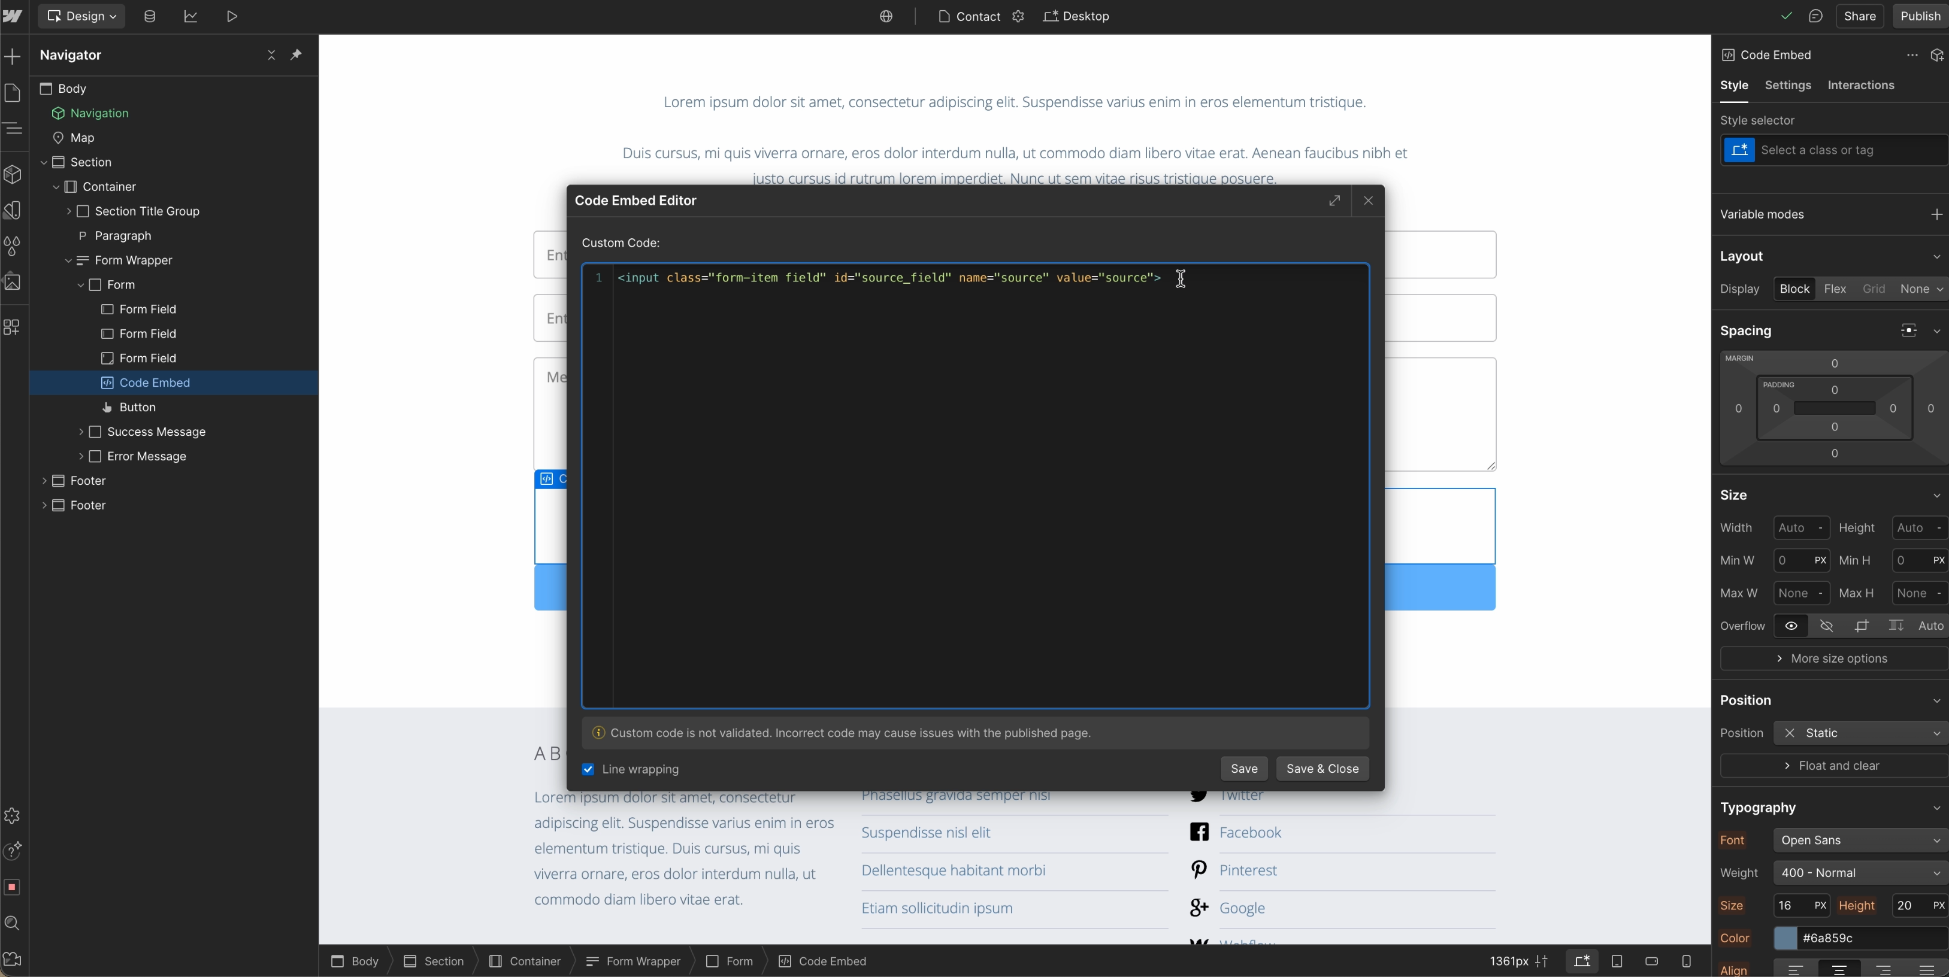Open Code Embed more options ellipsis

point(1912,54)
